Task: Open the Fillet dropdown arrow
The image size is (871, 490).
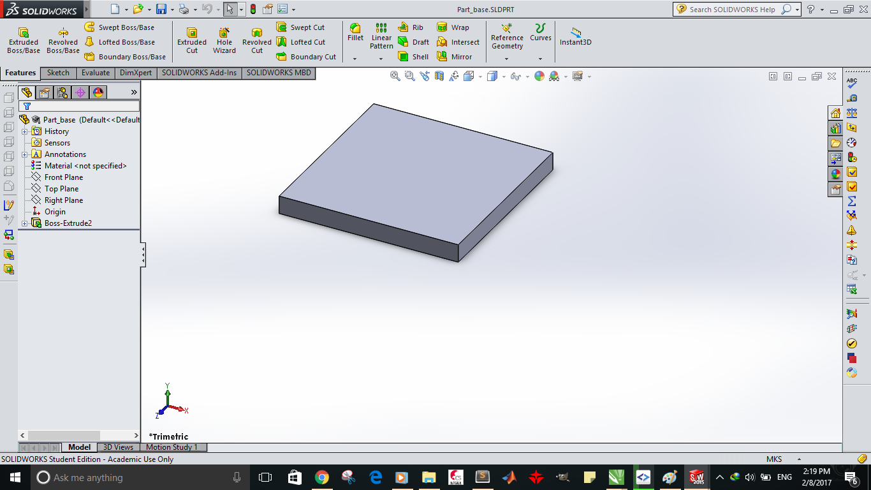Action: (355, 59)
